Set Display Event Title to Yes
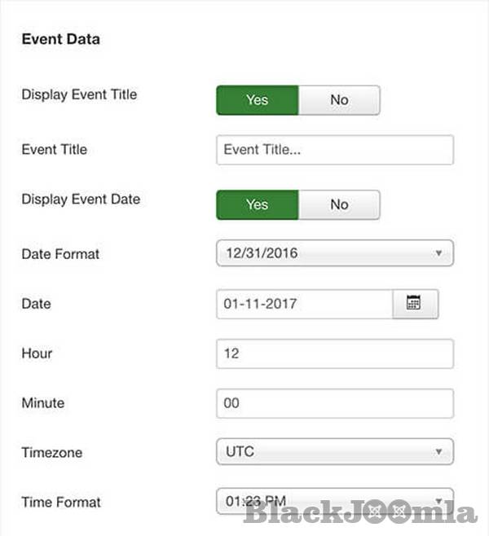The width and height of the screenshot is (489, 536). [x=258, y=100]
